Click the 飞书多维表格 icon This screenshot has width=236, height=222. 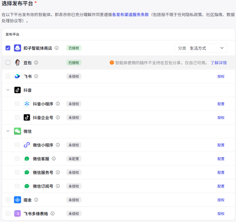click(17, 213)
